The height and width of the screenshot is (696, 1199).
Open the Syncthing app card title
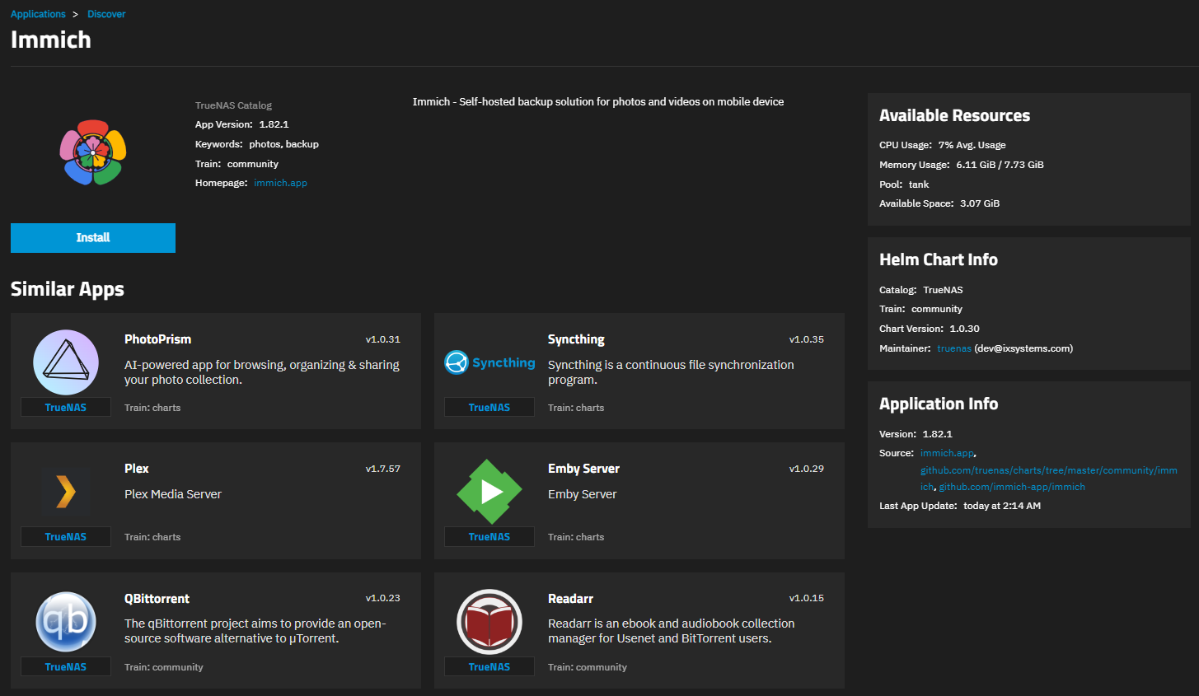click(x=576, y=339)
